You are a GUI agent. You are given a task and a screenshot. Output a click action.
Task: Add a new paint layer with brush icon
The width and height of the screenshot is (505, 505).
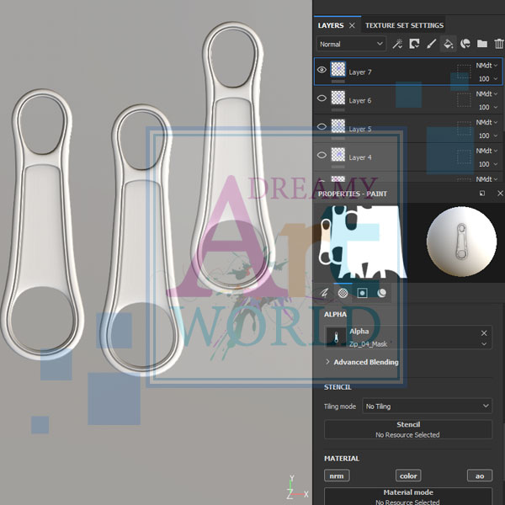(431, 44)
